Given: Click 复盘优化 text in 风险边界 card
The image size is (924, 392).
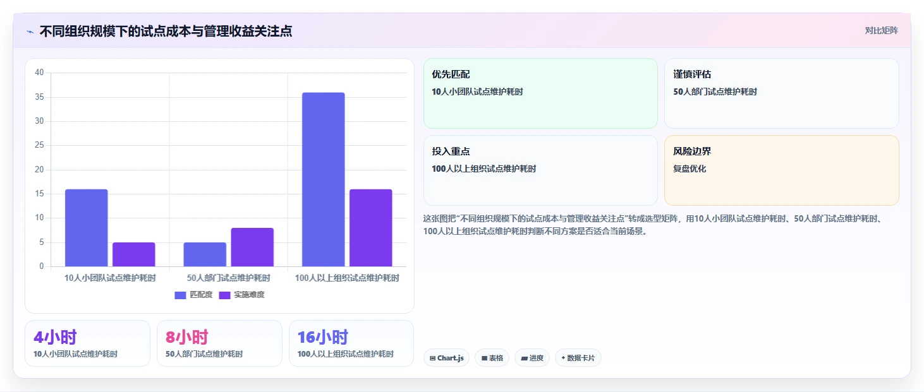Looking at the screenshot, I should (690, 169).
